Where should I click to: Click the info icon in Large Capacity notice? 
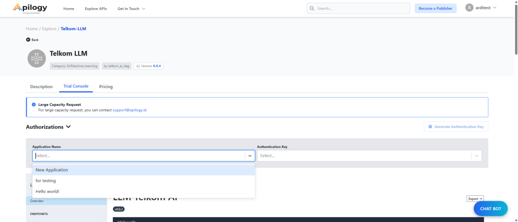point(33,104)
